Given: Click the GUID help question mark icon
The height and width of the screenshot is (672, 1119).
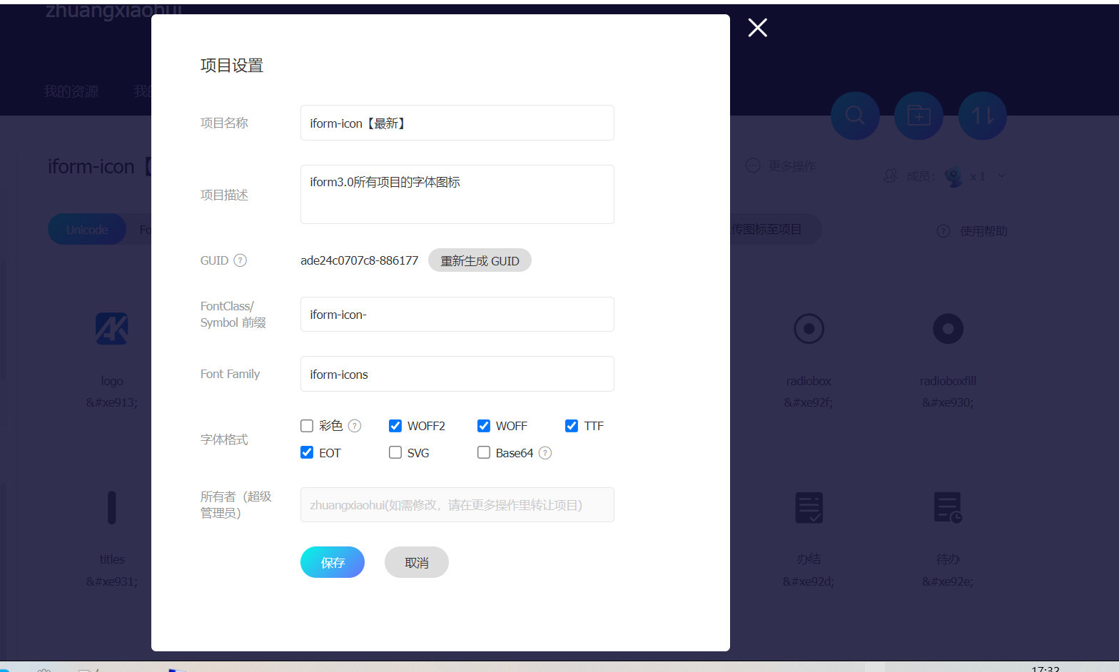Looking at the screenshot, I should [x=240, y=260].
